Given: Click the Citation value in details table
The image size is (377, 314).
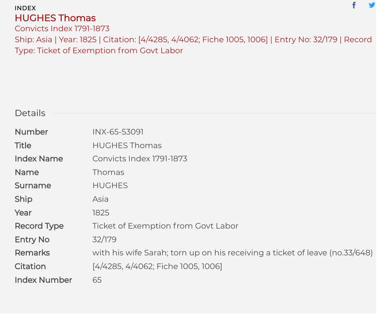Looking at the screenshot, I should (157, 266).
